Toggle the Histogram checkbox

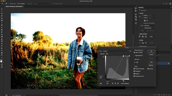coord(134,71)
